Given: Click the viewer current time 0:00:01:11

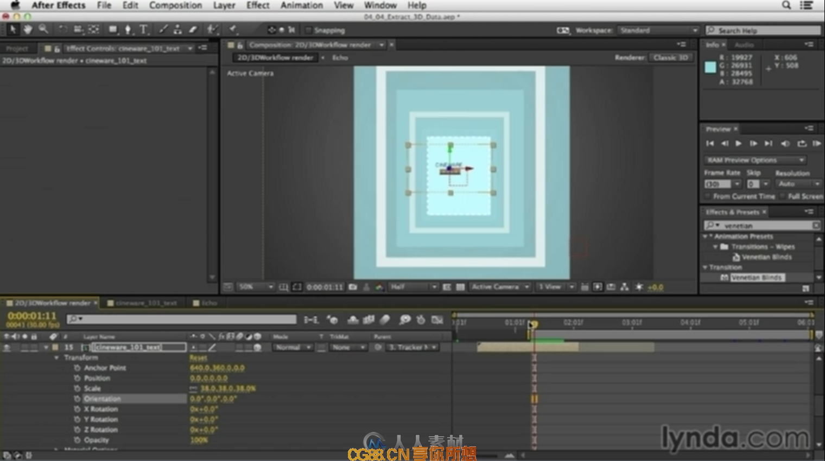Looking at the screenshot, I should [325, 287].
